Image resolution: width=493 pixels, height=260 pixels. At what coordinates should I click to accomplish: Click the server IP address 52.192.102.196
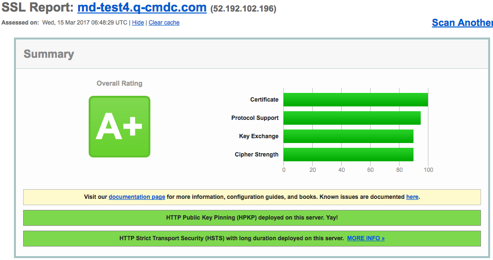[x=243, y=9]
